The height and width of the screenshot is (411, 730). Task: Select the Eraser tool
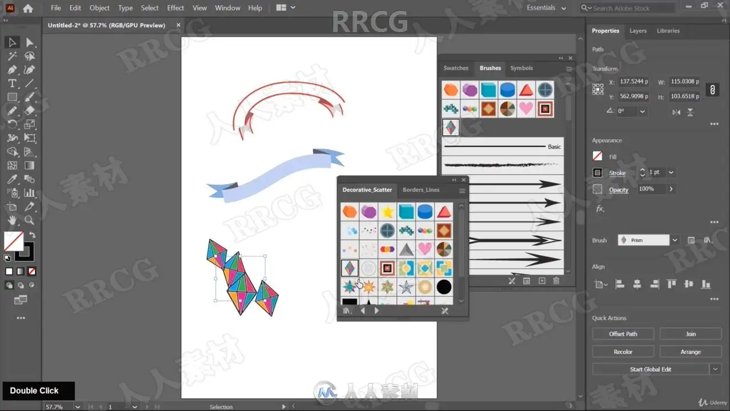pos(30,111)
